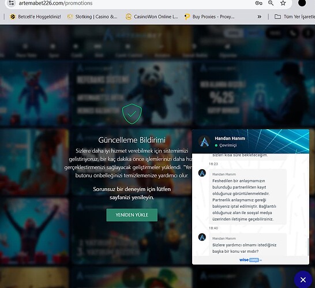
Task: Click Handan Hanım's chat header avatar
Action: click(x=204, y=141)
